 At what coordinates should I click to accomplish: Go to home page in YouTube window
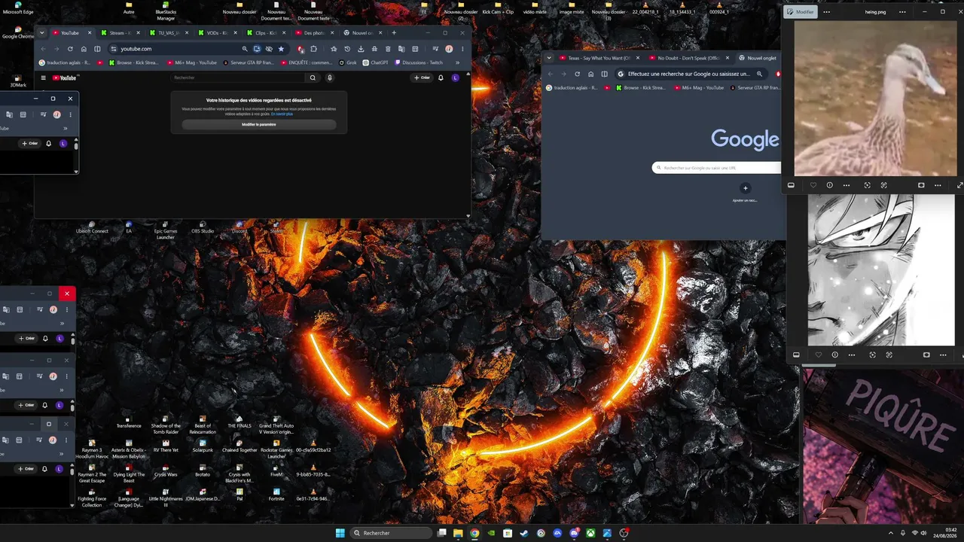click(84, 49)
